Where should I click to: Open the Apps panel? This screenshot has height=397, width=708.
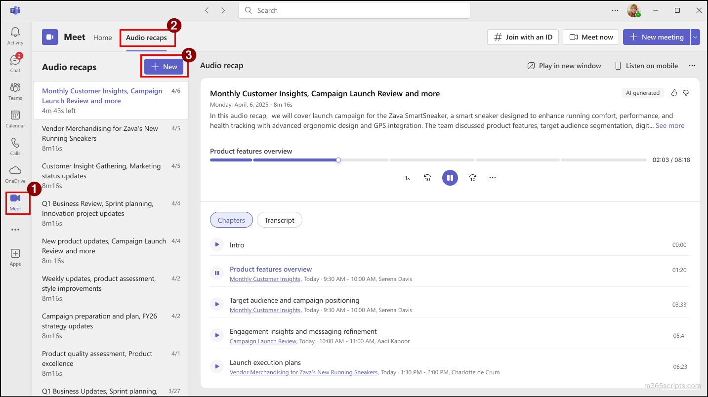coord(15,256)
